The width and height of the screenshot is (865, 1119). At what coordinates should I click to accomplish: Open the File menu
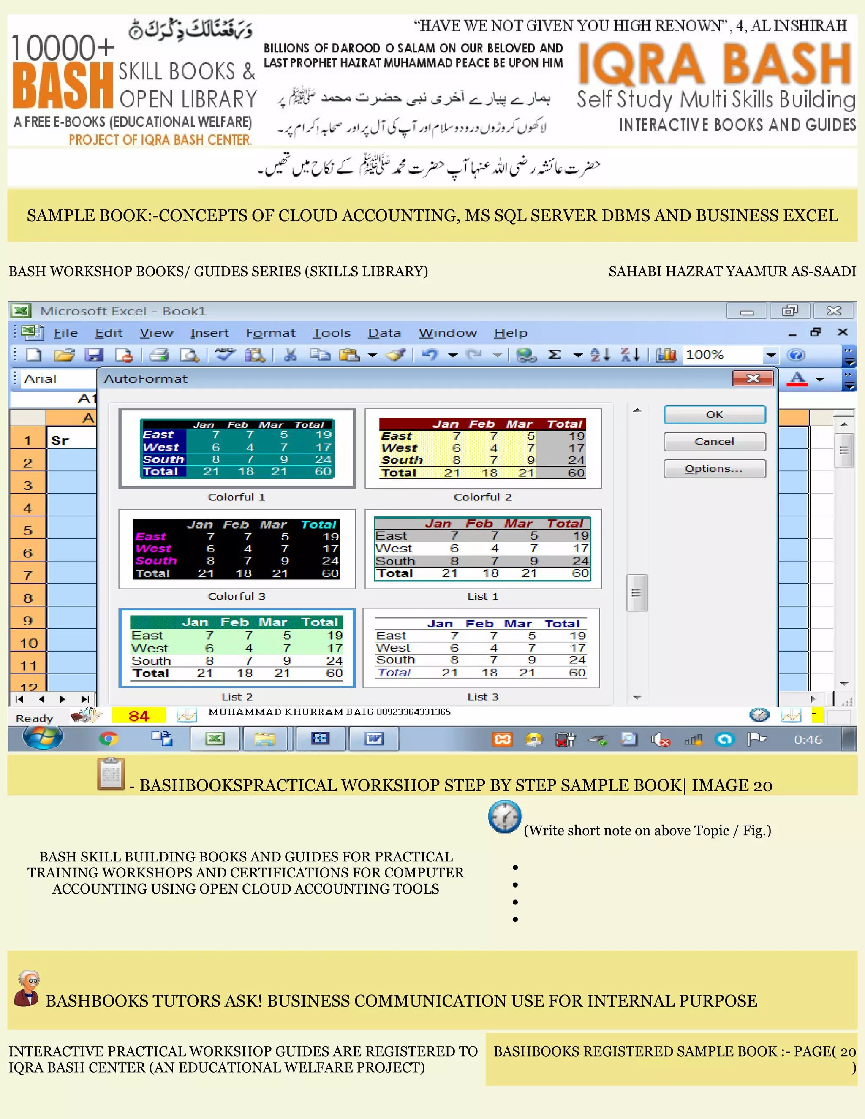point(65,333)
